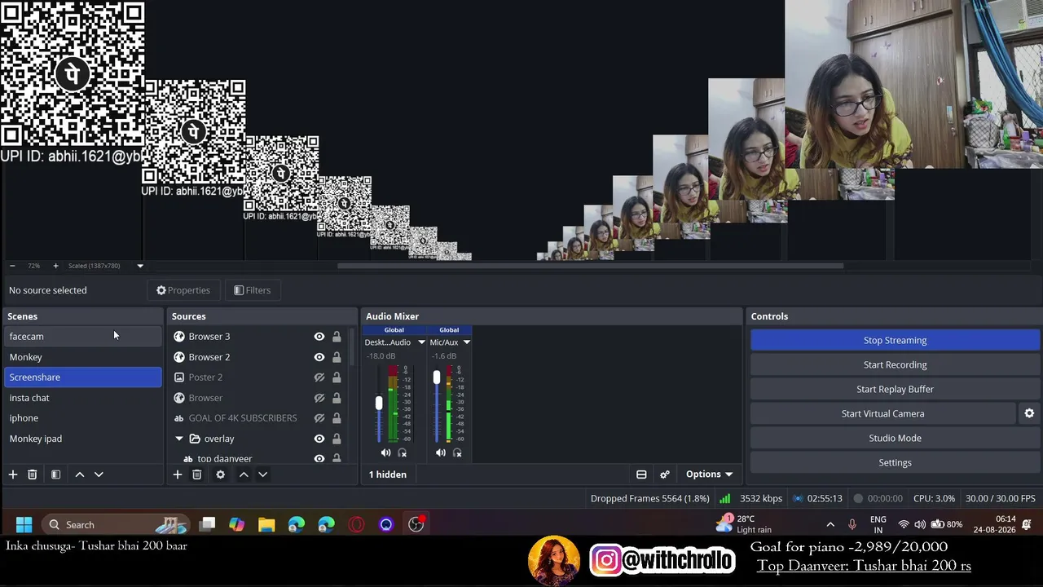Remove selected source using the trash icon
Screen dimensions: 1043x587
click(196, 474)
